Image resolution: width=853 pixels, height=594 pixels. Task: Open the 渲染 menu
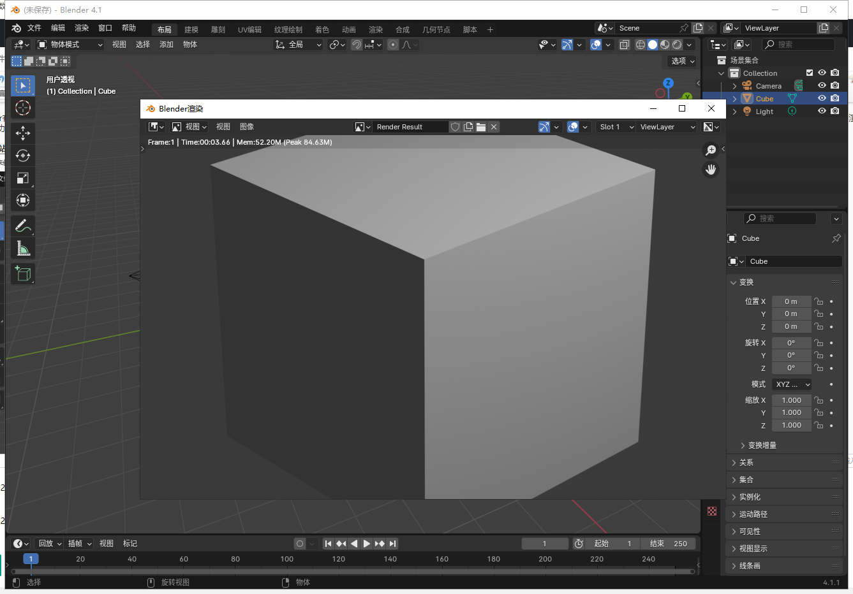pyautogui.click(x=82, y=28)
